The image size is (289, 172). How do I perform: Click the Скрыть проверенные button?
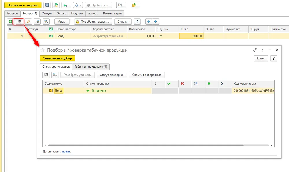coord(147,75)
